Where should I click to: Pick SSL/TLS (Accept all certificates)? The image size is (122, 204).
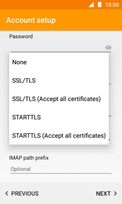tap(59, 99)
